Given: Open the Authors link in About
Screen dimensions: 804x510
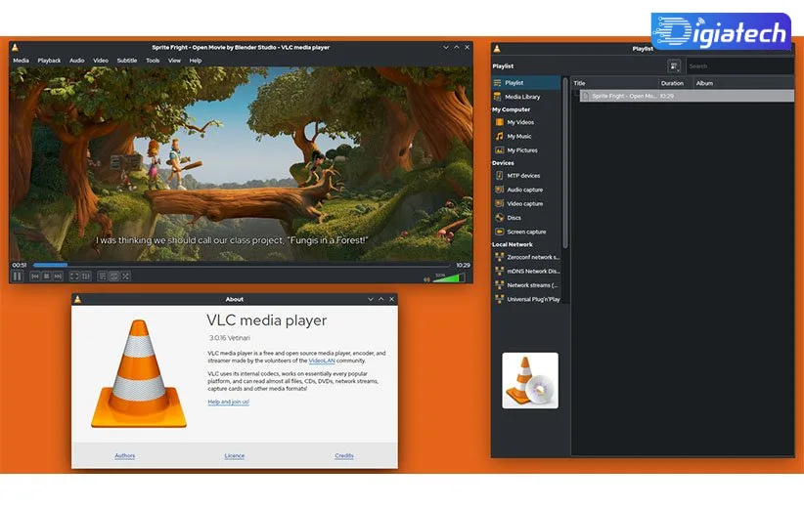Looking at the screenshot, I should (x=124, y=455).
